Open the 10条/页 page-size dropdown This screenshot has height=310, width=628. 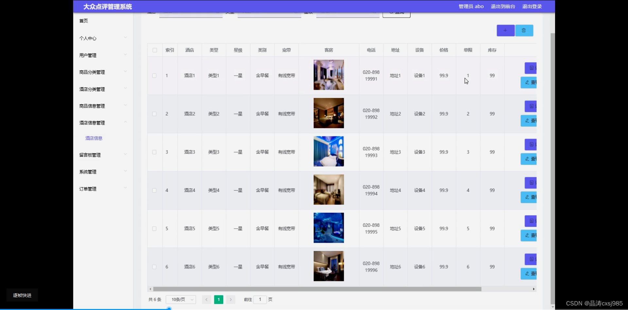coord(181,299)
